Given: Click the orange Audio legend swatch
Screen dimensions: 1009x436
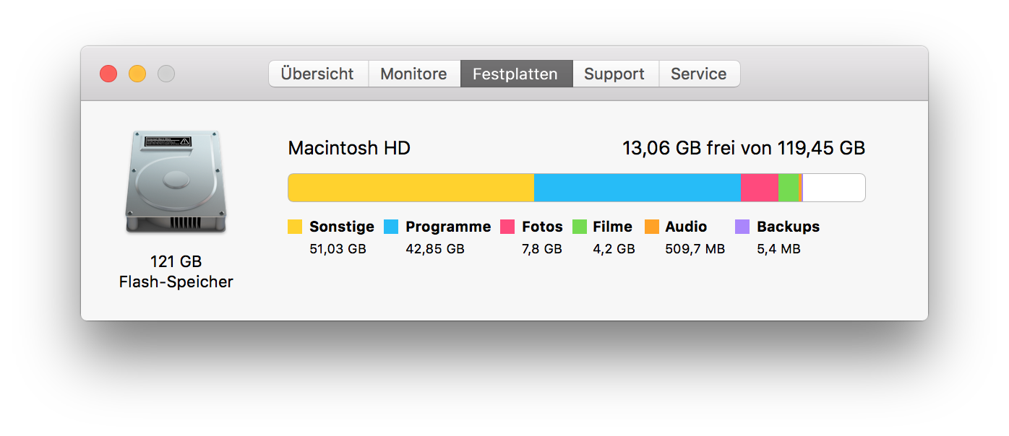Looking at the screenshot, I should click(x=652, y=227).
